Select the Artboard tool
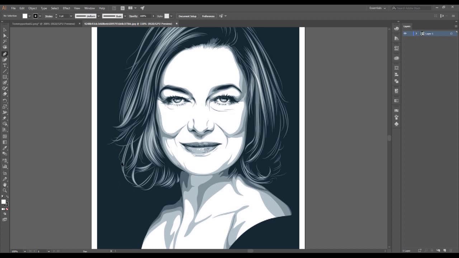This screenshot has width=459, height=258. coord(5,173)
